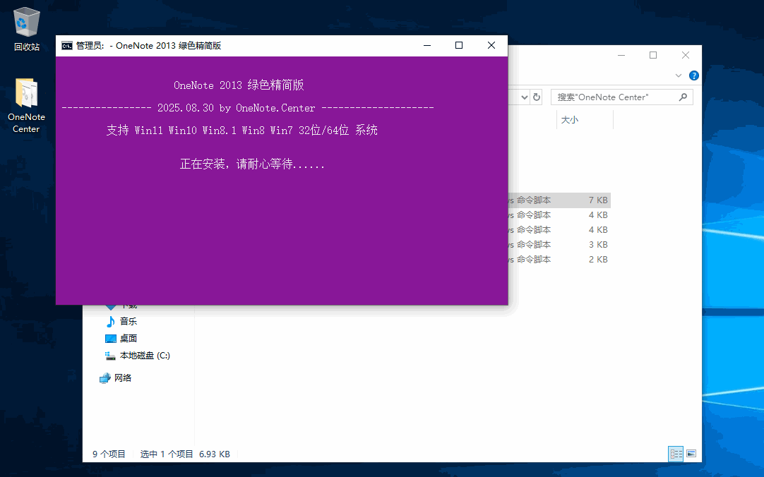Image resolution: width=764 pixels, height=477 pixels.
Task: Select the OneNote Center folder on the desktop
Action: [x=26, y=106]
